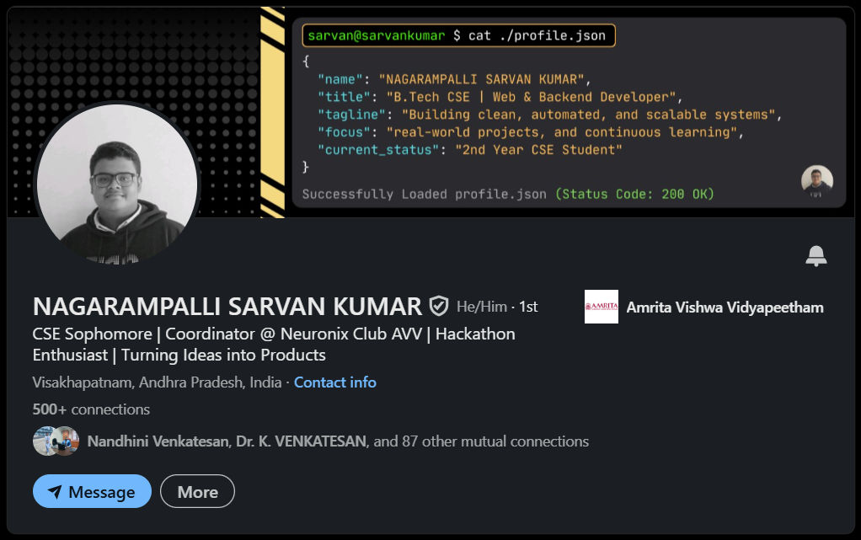Click the 1st degree connection label
This screenshot has width=861, height=540.
click(x=528, y=307)
